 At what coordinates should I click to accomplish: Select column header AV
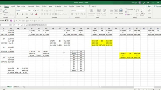point(74,28)
